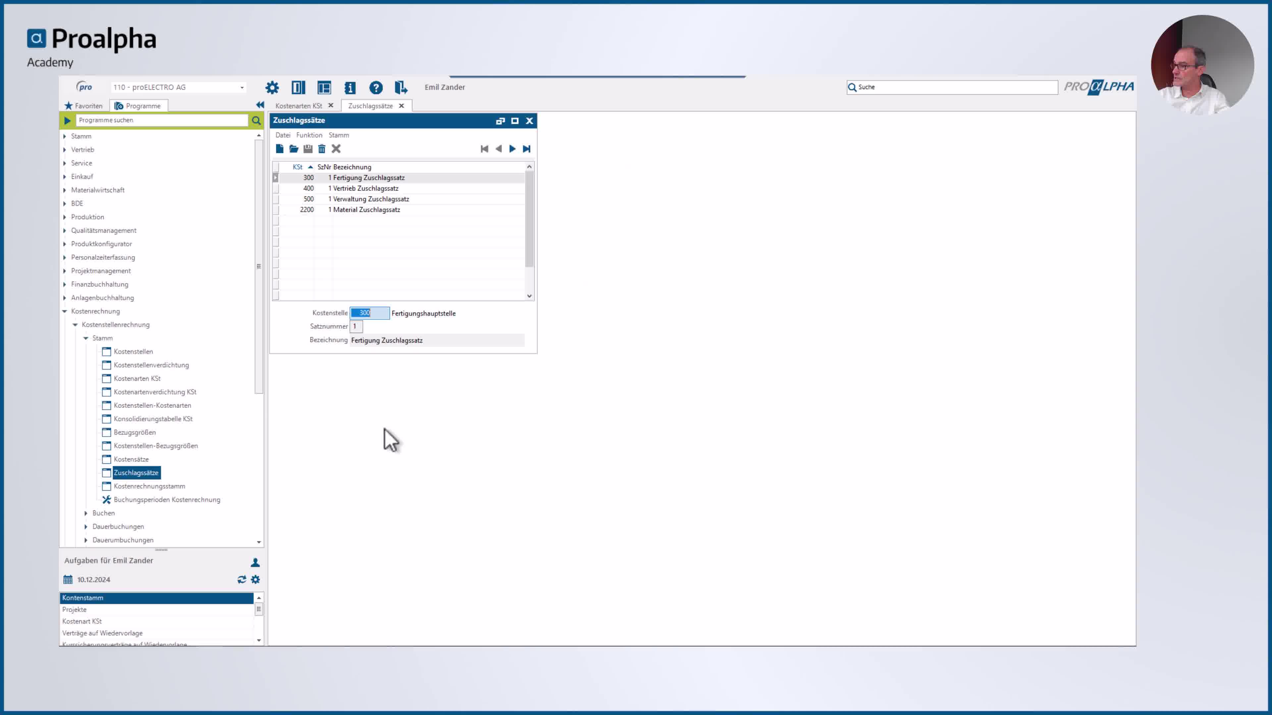Click the Zuschlagssätze list vertical scrollbar
The image size is (1272, 715).
(529, 219)
